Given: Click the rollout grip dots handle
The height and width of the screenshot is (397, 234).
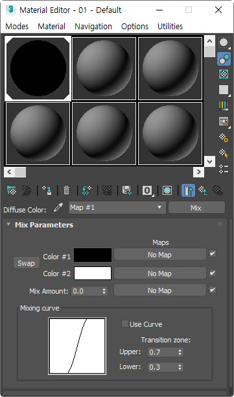Looking at the screenshot, I should tap(220, 224).
